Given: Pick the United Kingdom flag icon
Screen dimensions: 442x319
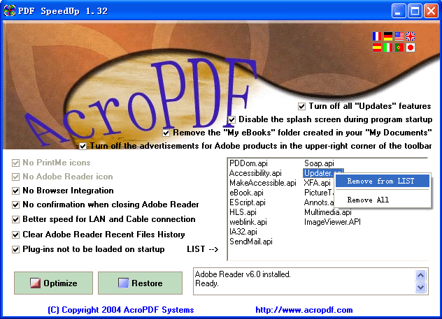Looking at the screenshot, I should (411, 36).
